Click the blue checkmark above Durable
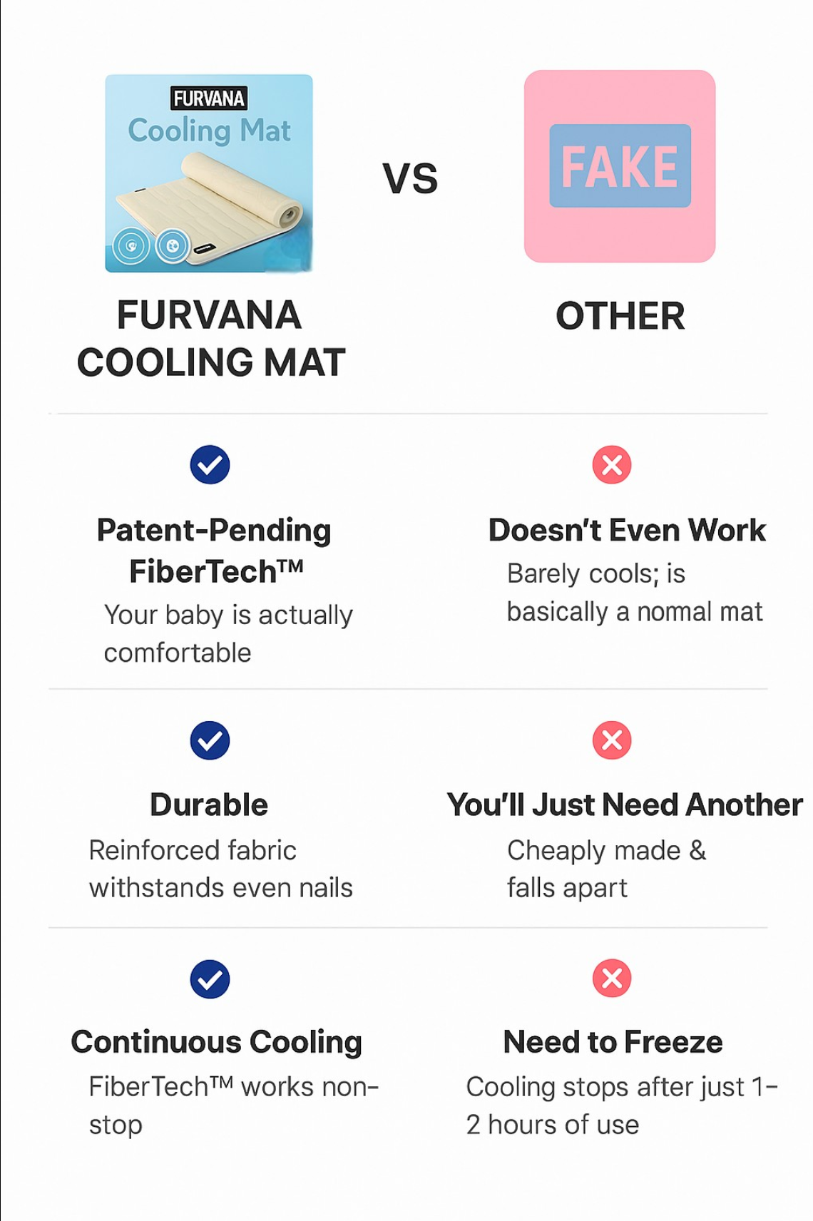The height and width of the screenshot is (1221, 813). [x=210, y=740]
